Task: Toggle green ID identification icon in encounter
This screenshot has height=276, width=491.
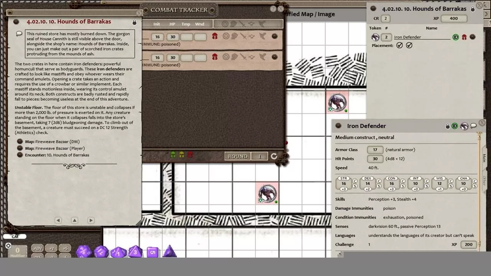Action: [x=456, y=37]
